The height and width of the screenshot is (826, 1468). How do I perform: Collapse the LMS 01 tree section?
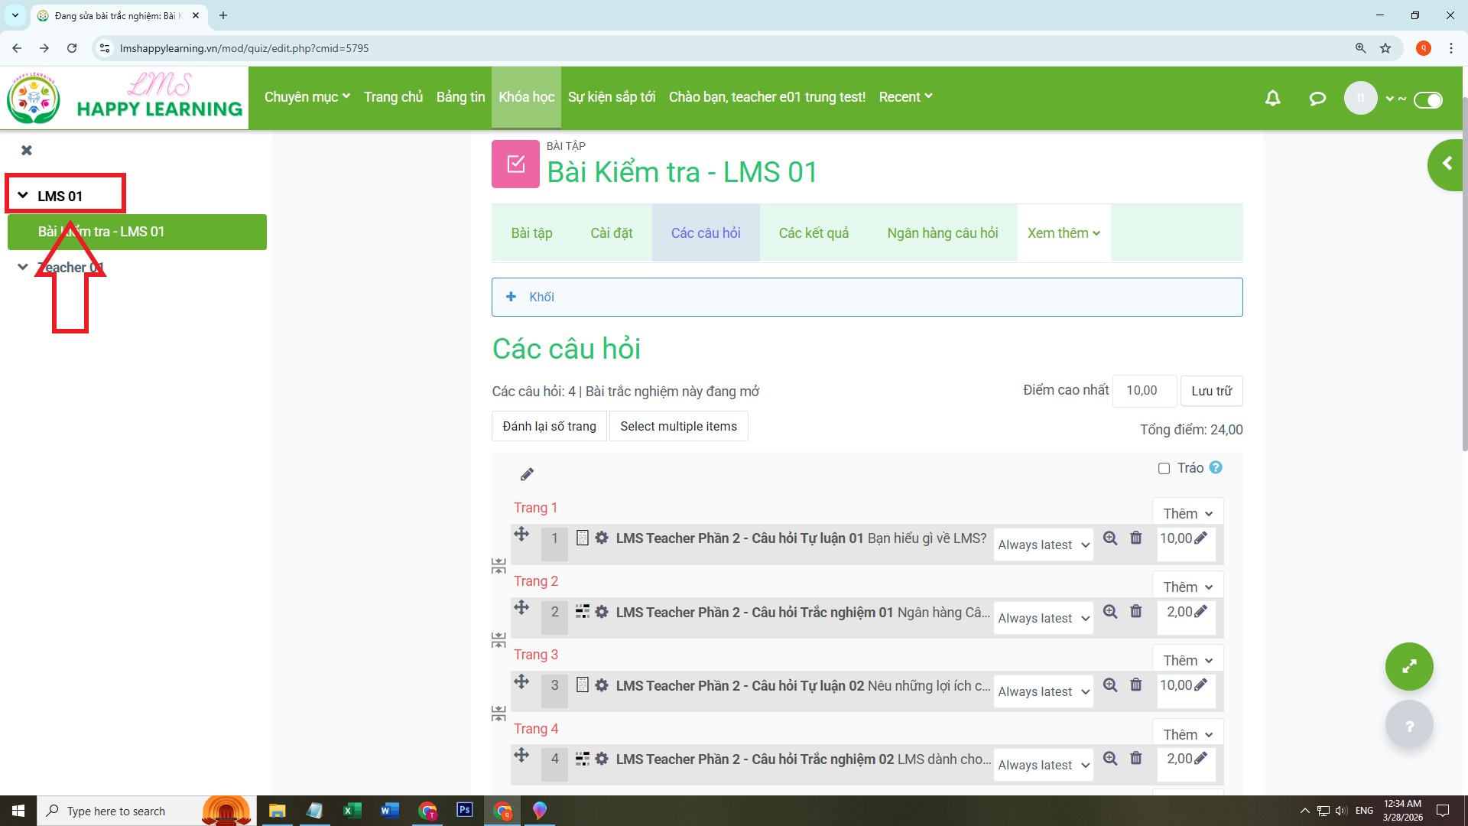(23, 196)
